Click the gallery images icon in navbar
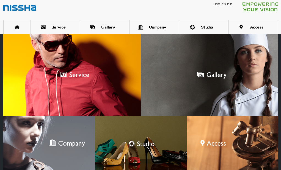Image resolution: width=281 pixels, height=170 pixels. tap(93, 27)
